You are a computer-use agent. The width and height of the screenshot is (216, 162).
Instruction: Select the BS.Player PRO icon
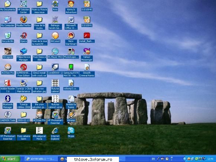coord(55,53)
